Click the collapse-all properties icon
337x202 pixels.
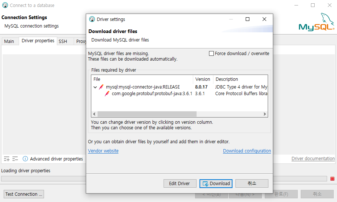(x=15, y=159)
